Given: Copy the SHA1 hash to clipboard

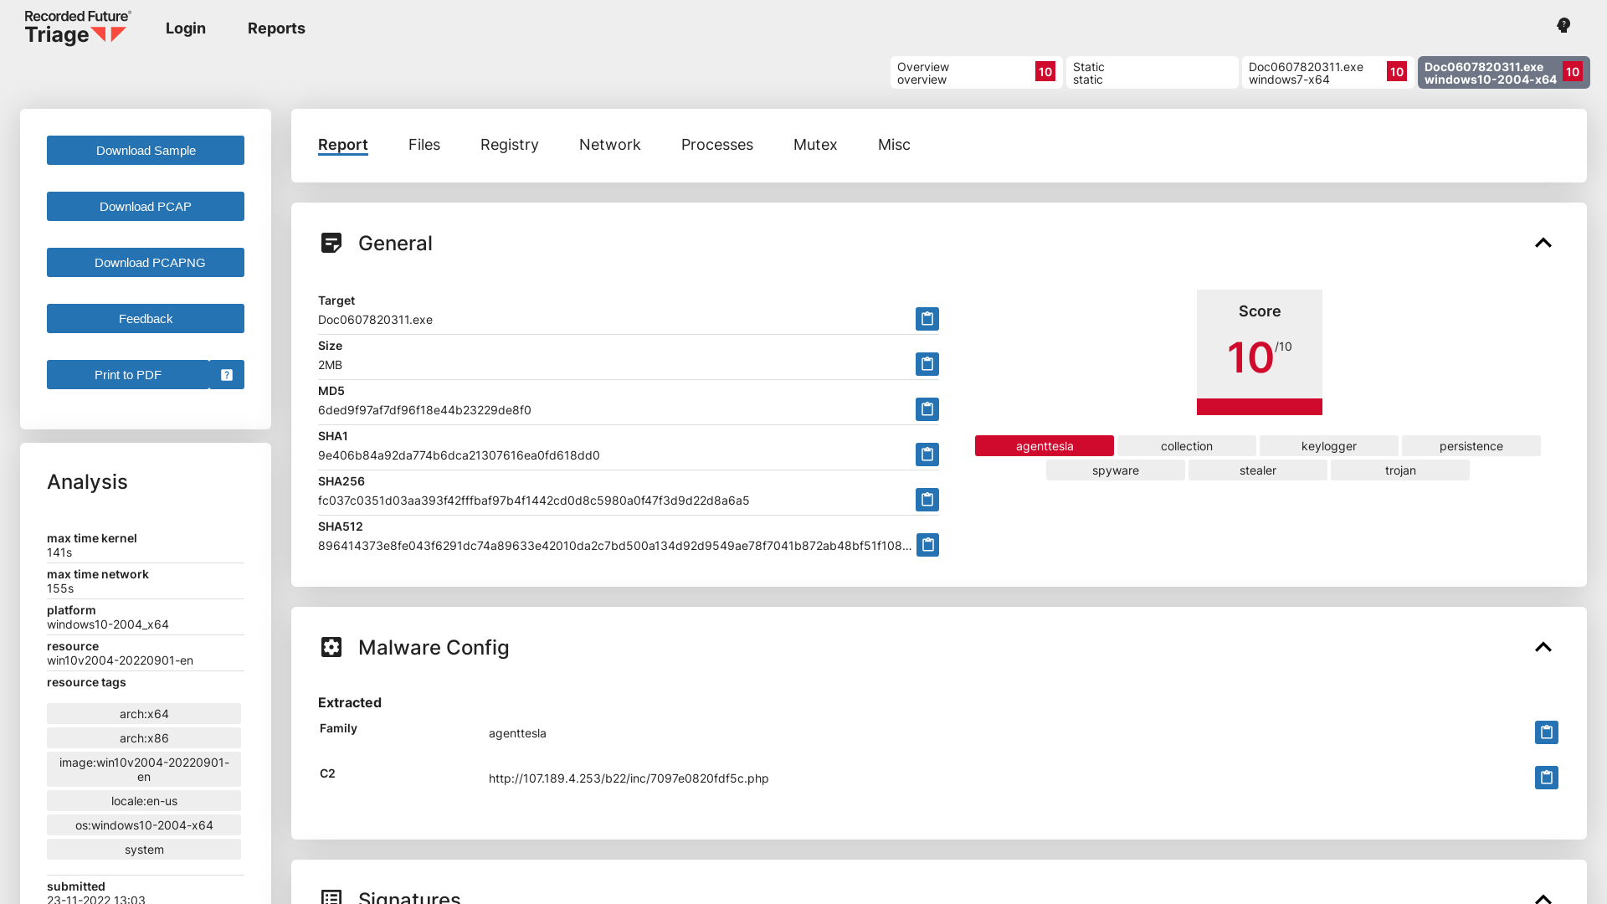Looking at the screenshot, I should [x=927, y=455].
